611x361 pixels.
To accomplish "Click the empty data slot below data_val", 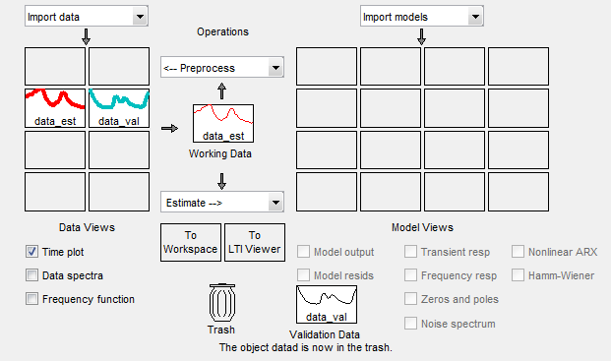I will point(119,150).
